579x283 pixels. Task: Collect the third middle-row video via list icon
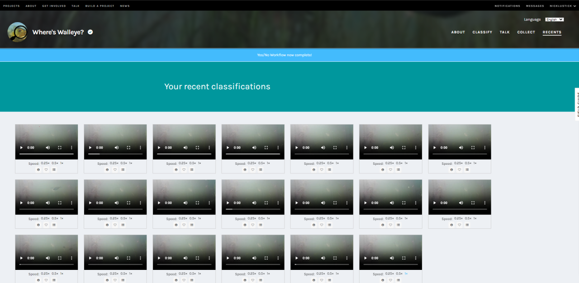point(191,225)
